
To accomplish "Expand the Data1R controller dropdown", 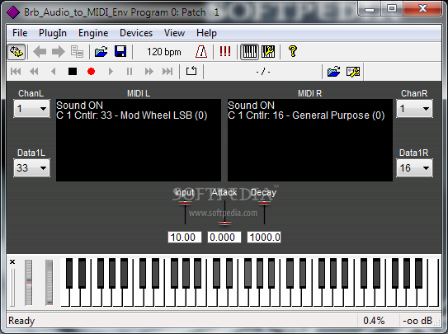I will (x=414, y=168).
